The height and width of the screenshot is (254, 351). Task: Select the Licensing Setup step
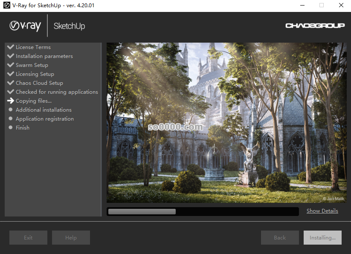35,74
